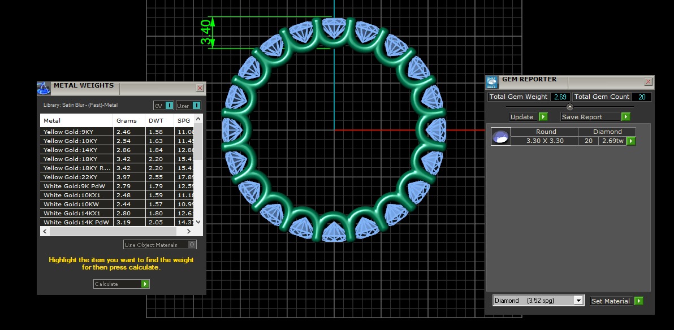
Task: Click the 2.46 grams cell
Action: 129,132
